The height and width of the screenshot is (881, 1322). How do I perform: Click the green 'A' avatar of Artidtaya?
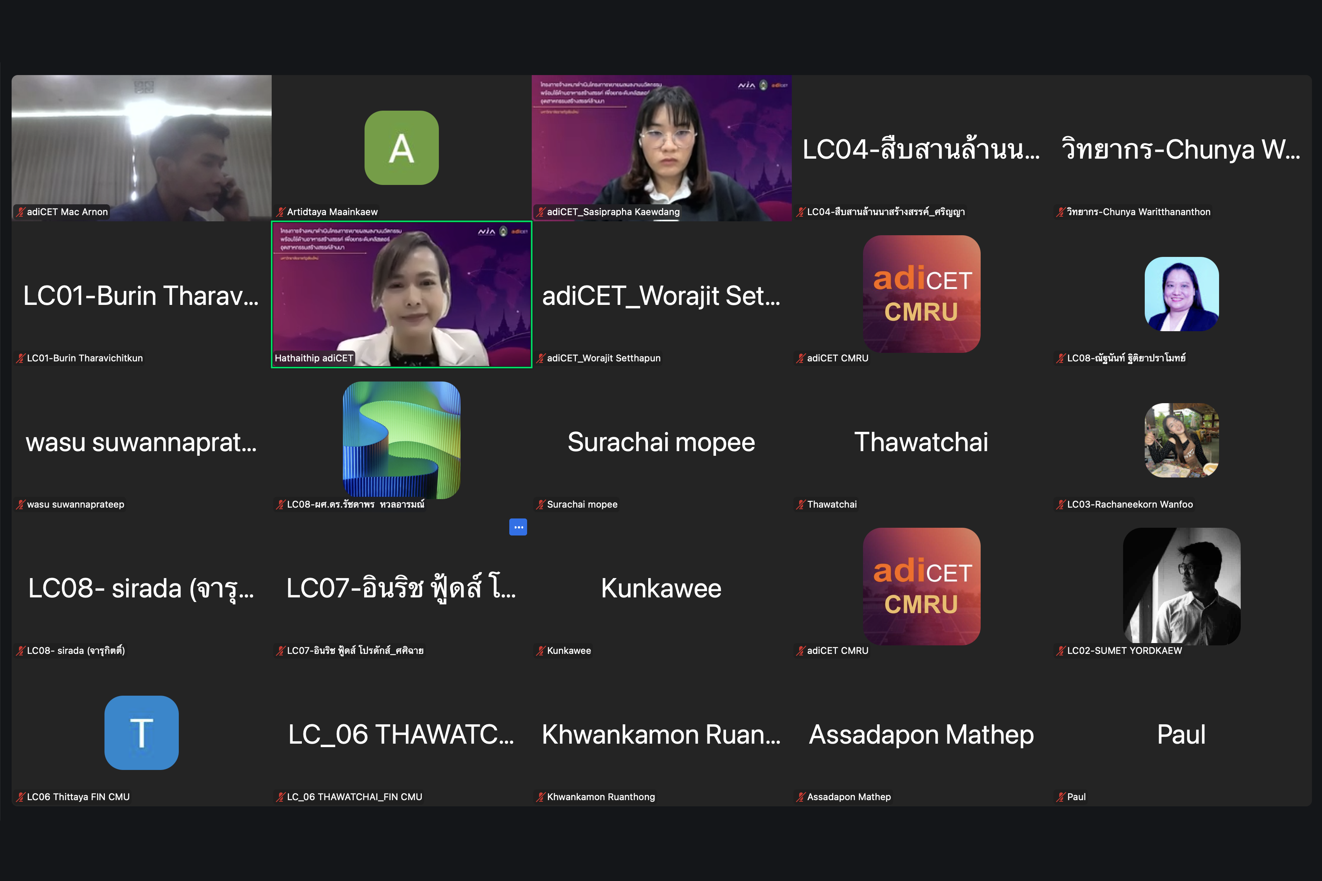point(402,148)
